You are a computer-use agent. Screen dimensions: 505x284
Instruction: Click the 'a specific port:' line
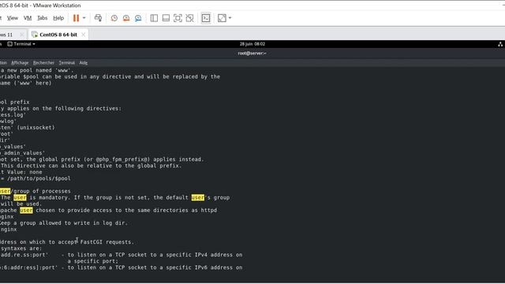[93, 261]
